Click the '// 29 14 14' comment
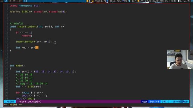 [x=24, y=78]
